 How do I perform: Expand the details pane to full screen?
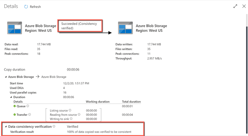click(x=235, y=6)
